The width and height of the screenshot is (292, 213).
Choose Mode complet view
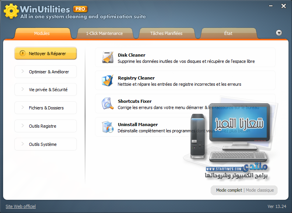pos(229,190)
